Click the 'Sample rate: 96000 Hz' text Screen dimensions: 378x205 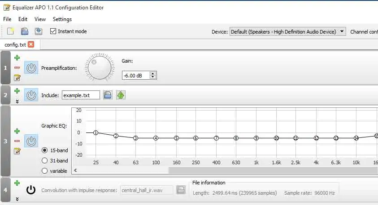point(309,193)
